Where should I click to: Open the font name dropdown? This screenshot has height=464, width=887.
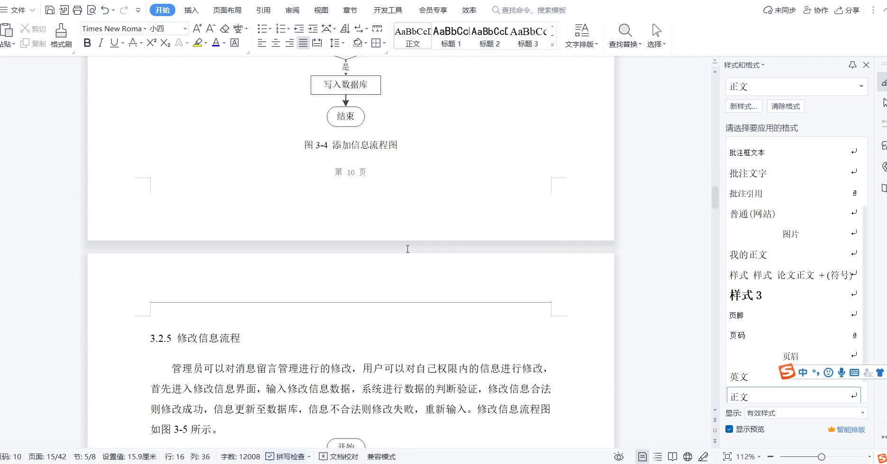tap(145, 29)
